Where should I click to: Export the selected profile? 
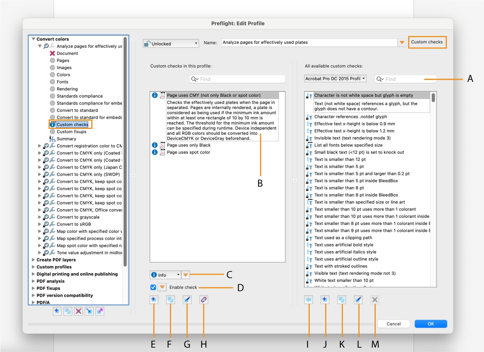[99, 311]
